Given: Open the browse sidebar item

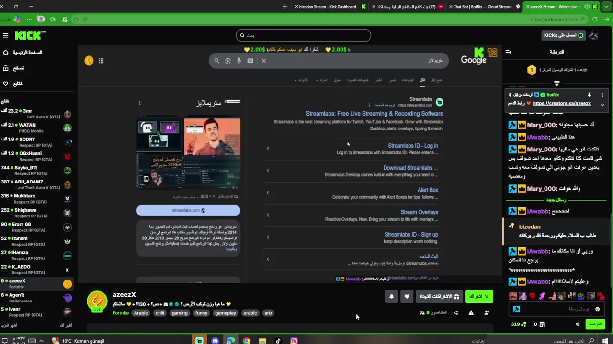Looking at the screenshot, I should (x=13, y=68).
